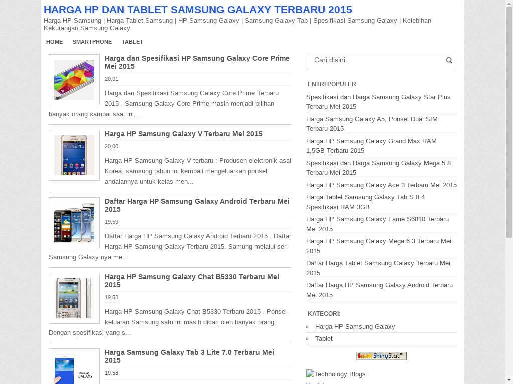Click the KATEGORI: heading
The width and height of the screenshot is (513, 384).
[x=324, y=314]
